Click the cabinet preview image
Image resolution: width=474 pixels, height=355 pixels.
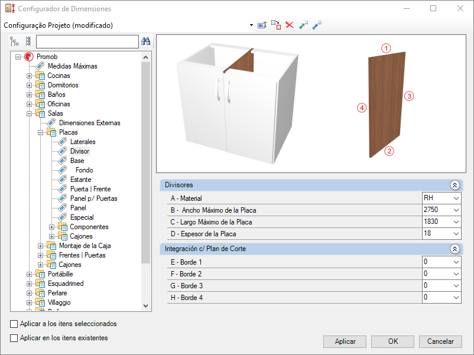point(238,103)
